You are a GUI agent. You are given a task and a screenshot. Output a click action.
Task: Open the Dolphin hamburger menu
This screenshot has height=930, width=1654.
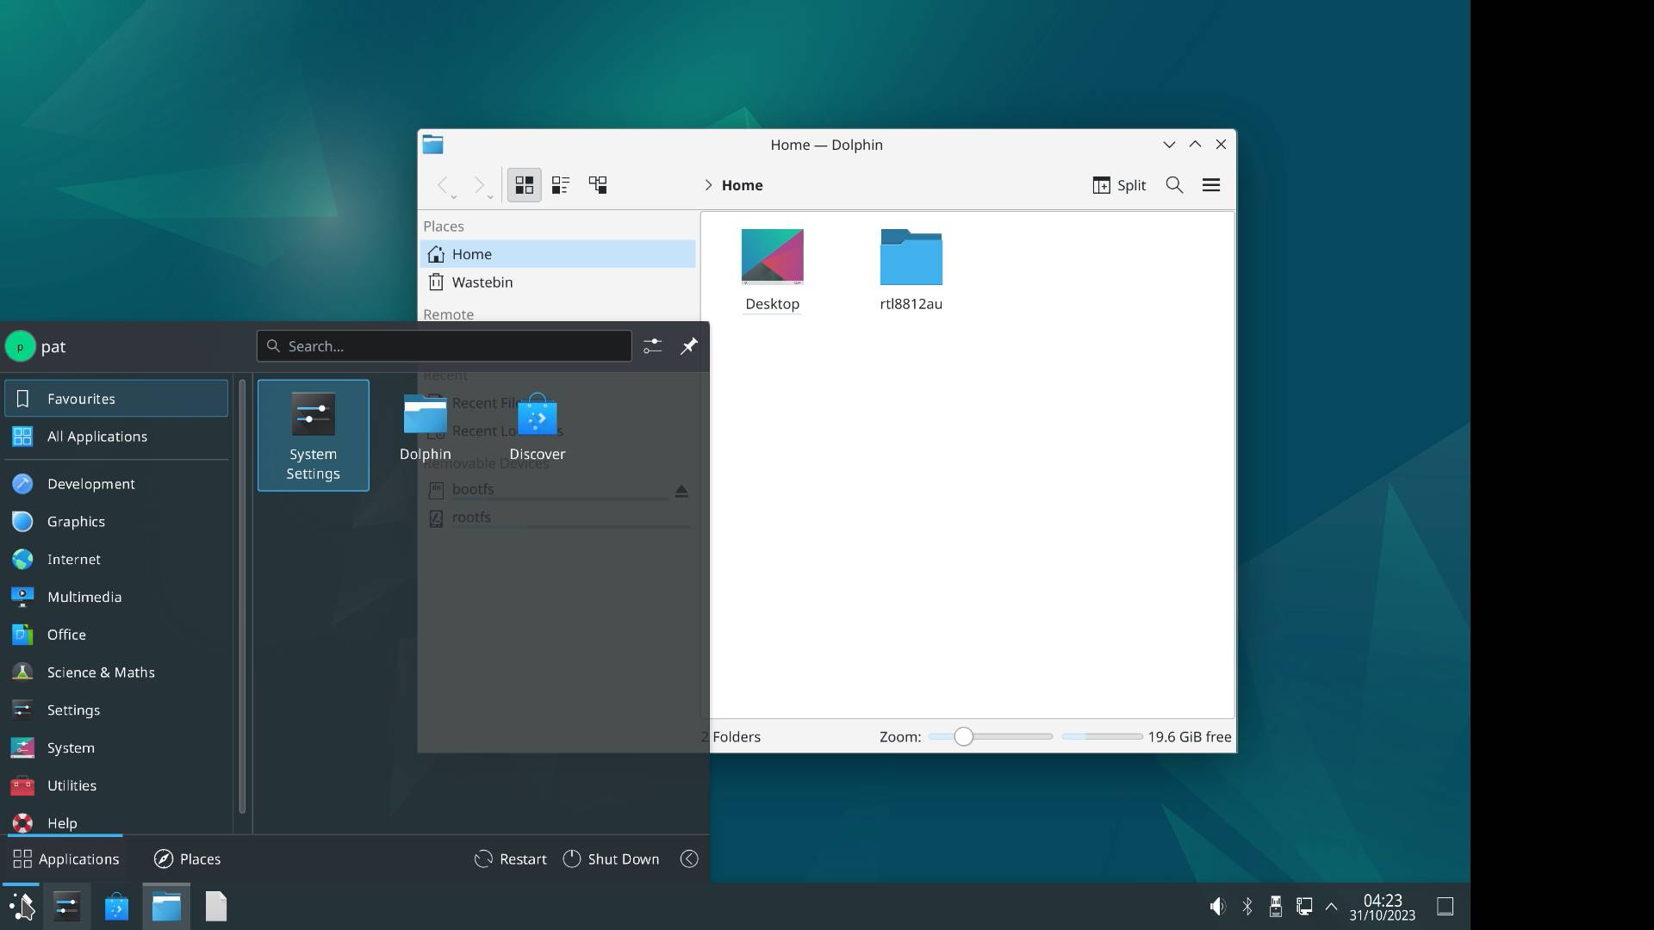point(1210,184)
